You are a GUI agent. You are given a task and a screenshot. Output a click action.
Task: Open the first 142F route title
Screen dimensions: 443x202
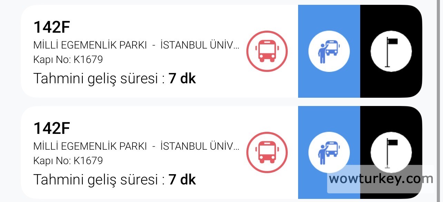coord(52,28)
